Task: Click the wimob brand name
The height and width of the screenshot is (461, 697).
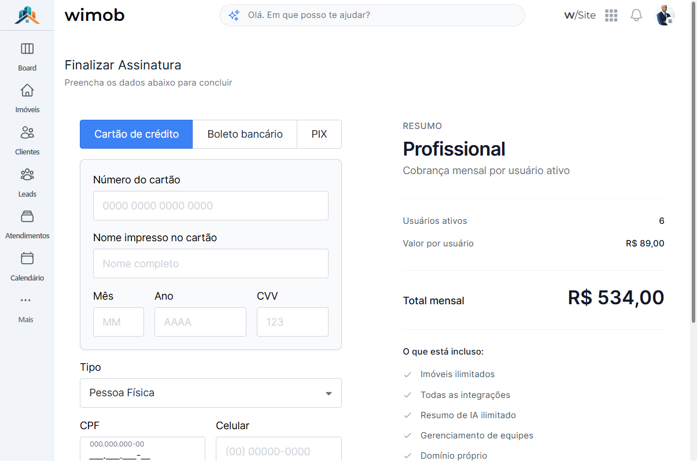Action: pos(94,15)
